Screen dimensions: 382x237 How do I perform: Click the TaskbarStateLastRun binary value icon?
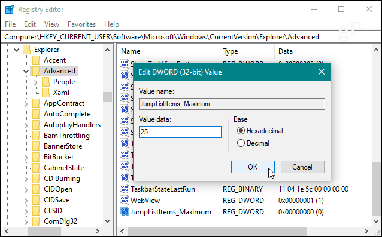(x=125, y=189)
